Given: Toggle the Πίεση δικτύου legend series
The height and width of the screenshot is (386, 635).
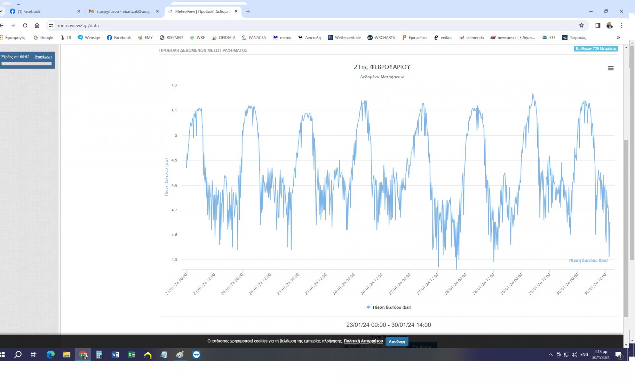Looking at the screenshot, I should click(391, 307).
